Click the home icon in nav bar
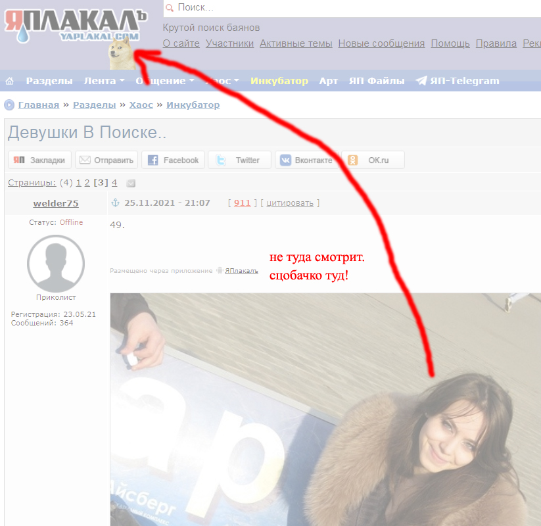The width and height of the screenshot is (541, 526). click(x=10, y=81)
